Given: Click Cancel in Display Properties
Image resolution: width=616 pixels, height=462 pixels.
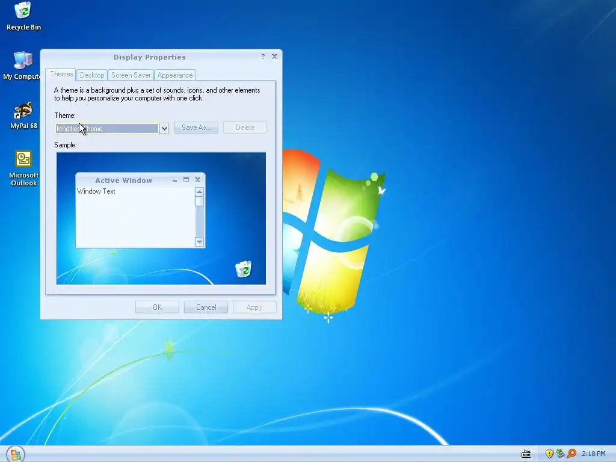Looking at the screenshot, I should 206,307.
